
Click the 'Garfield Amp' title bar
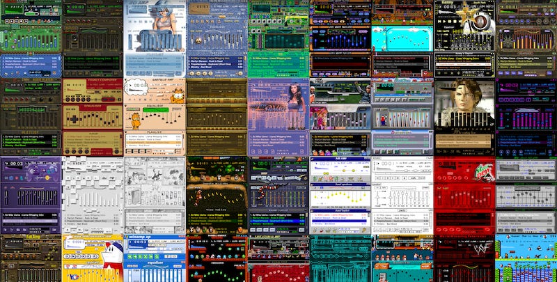point(163,79)
